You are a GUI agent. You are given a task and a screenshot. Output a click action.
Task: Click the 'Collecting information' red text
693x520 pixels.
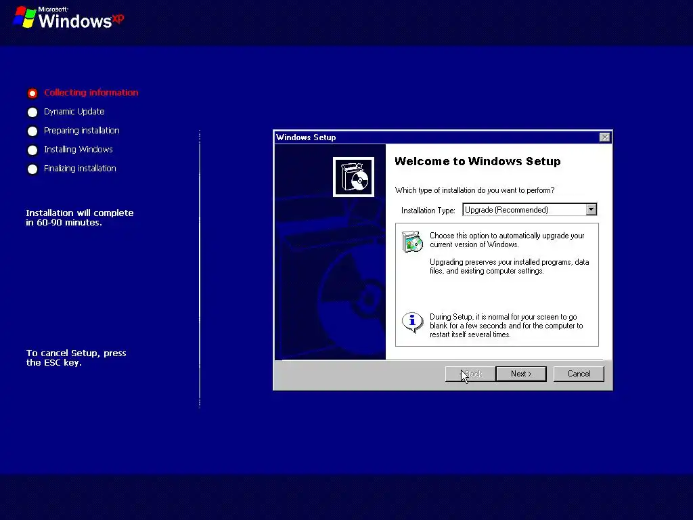point(91,92)
